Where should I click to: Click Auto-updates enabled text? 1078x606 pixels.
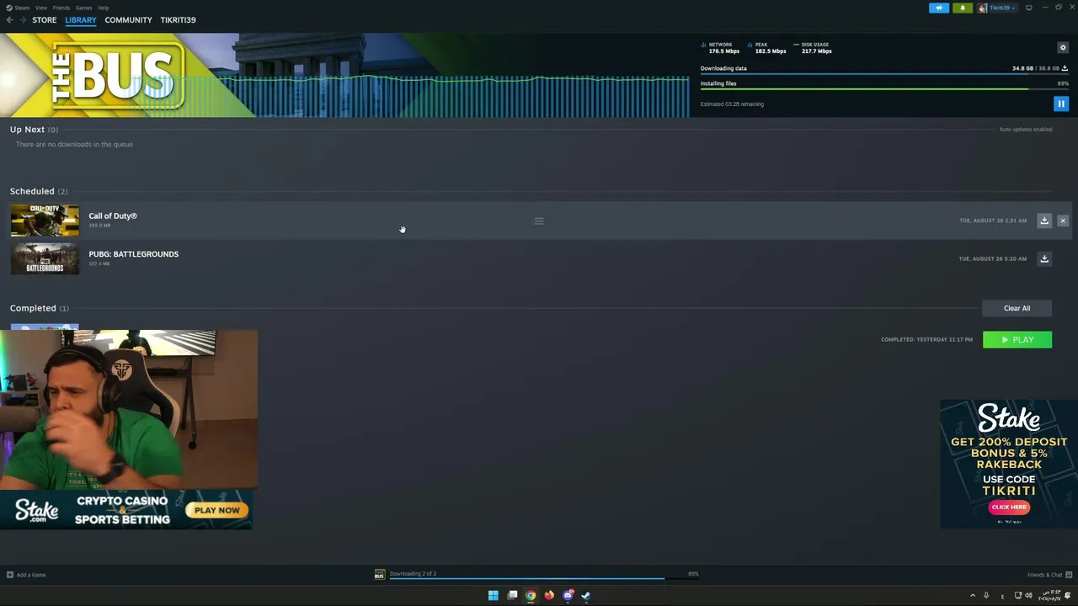pyautogui.click(x=1025, y=129)
